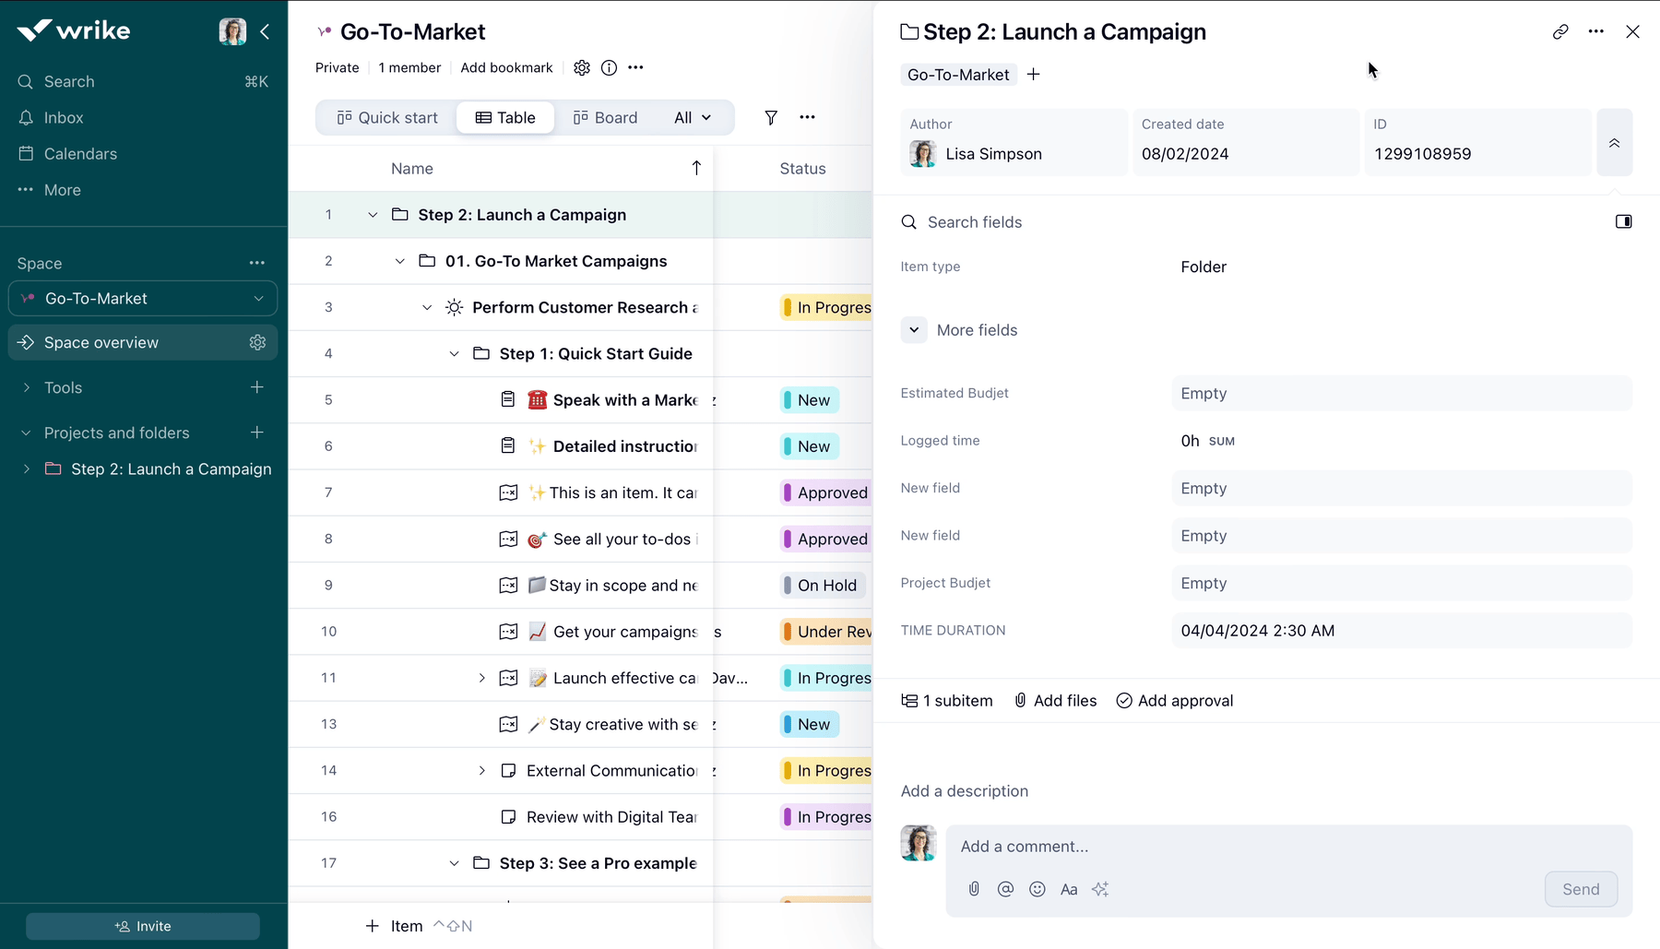Open table view more options ellipsis
1660x949 pixels.
tap(808, 118)
